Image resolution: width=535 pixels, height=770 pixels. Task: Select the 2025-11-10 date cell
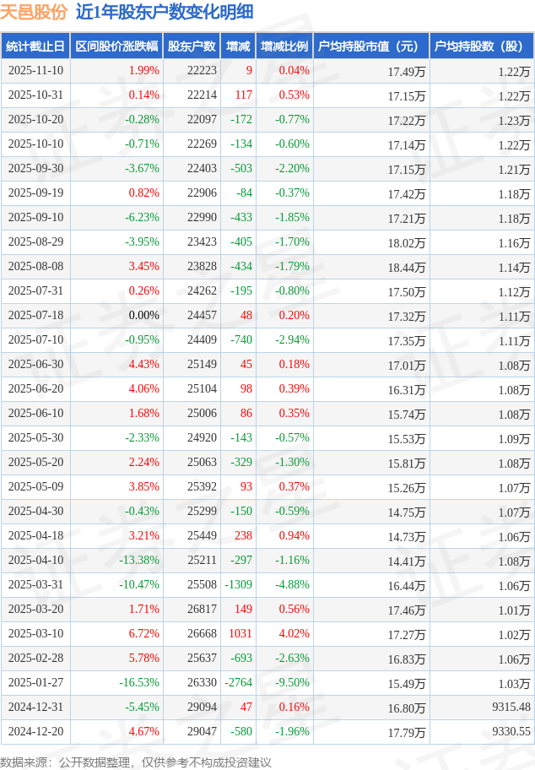(x=35, y=71)
